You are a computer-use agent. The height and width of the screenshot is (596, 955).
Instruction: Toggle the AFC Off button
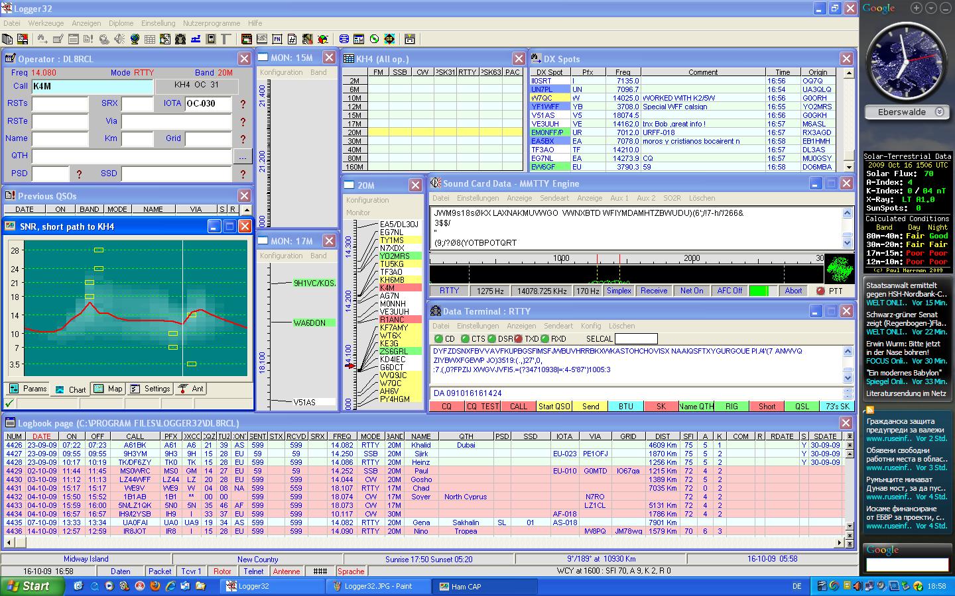coord(730,291)
